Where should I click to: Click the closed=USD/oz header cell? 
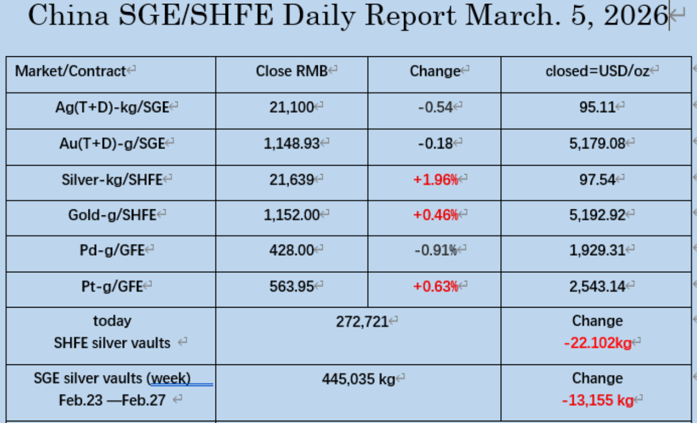(x=596, y=71)
